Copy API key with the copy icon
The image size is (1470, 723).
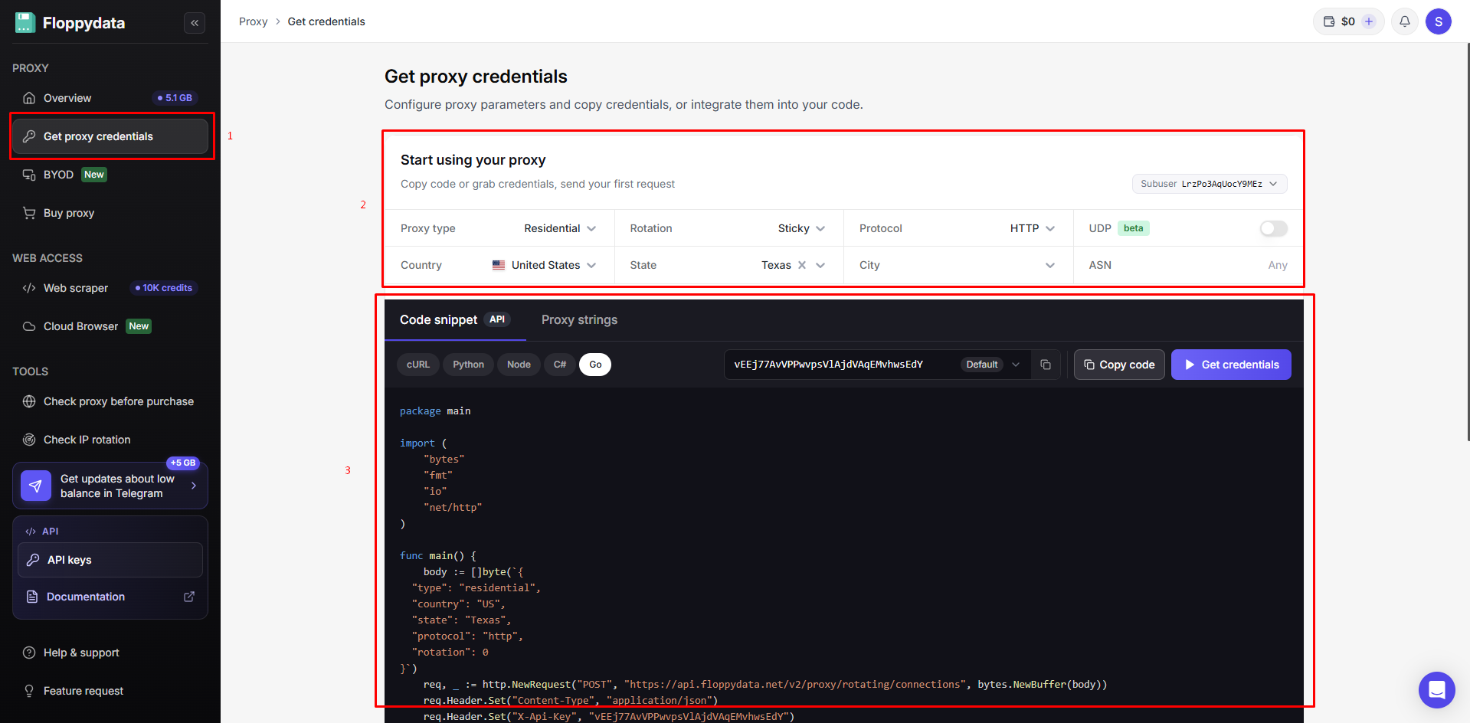pyautogui.click(x=1046, y=365)
